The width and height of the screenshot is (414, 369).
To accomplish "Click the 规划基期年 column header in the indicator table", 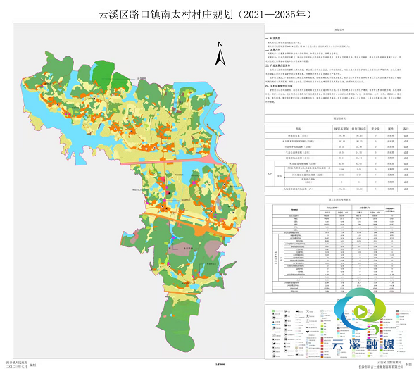I will (x=341, y=129).
